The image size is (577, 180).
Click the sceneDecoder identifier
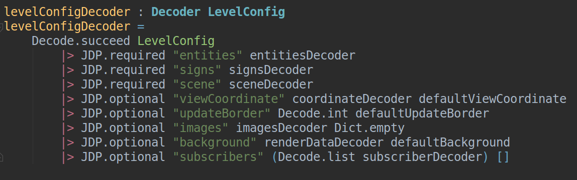(271, 84)
